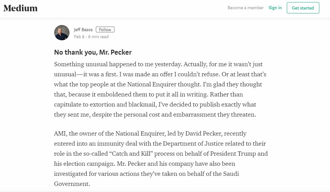Open Jeff Bezos's profile avatar
The height and width of the screenshot is (192, 330).
tap(62, 33)
